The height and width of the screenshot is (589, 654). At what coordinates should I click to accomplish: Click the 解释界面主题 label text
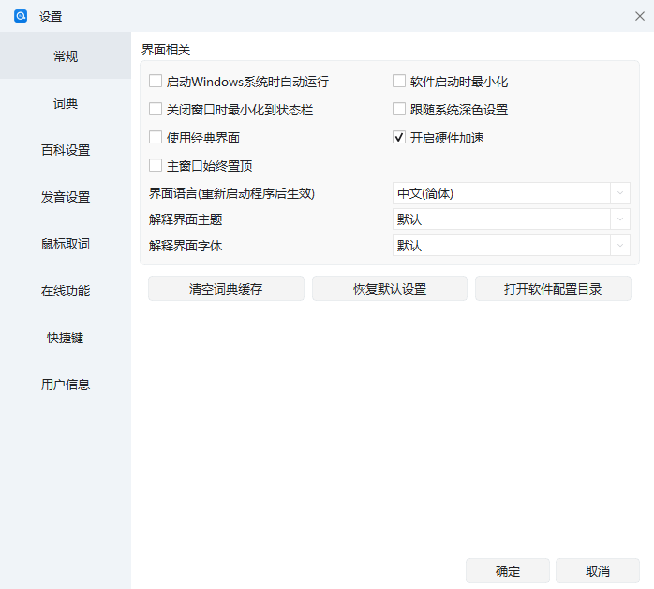[x=186, y=219]
